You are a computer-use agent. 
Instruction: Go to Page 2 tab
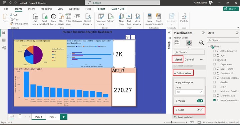(53, 117)
